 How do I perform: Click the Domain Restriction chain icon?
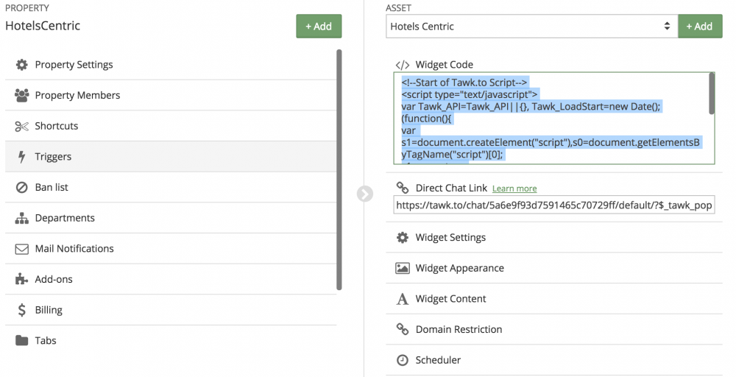coord(403,330)
